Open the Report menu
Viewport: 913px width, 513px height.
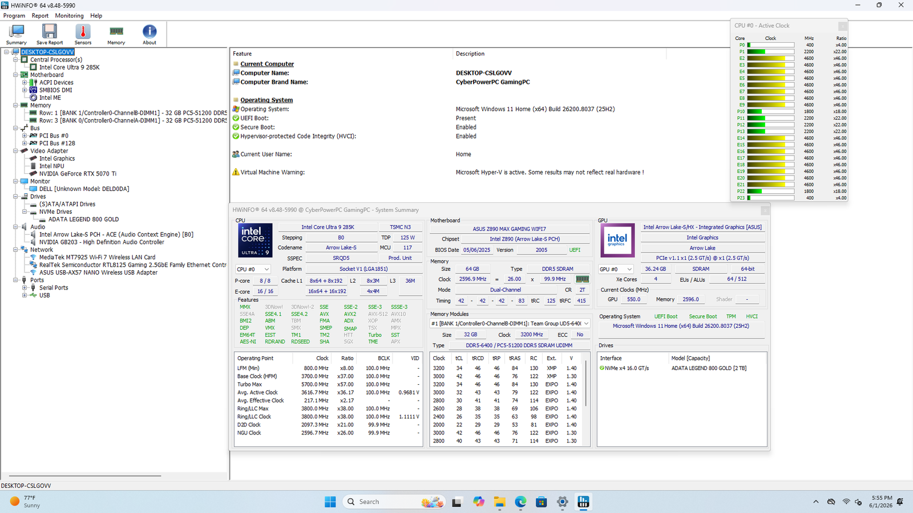40,16
